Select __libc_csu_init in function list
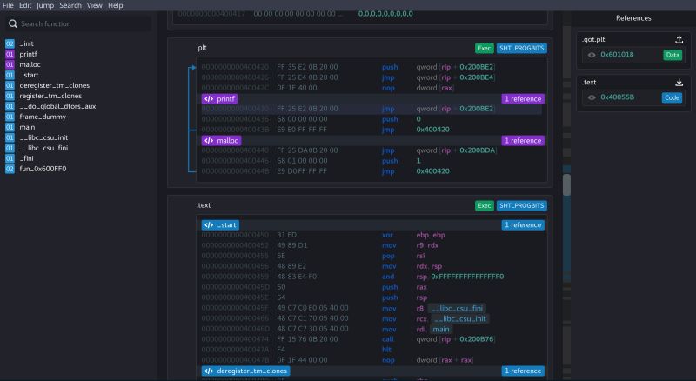The width and height of the screenshot is (696, 381). [x=43, y=137]
